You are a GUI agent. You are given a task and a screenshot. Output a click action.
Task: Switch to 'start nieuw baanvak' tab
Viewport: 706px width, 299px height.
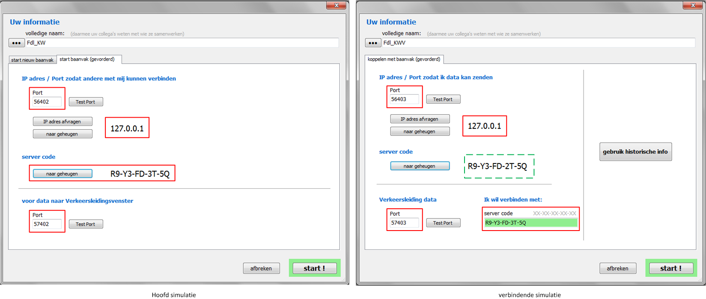click(x=32, y=60)
